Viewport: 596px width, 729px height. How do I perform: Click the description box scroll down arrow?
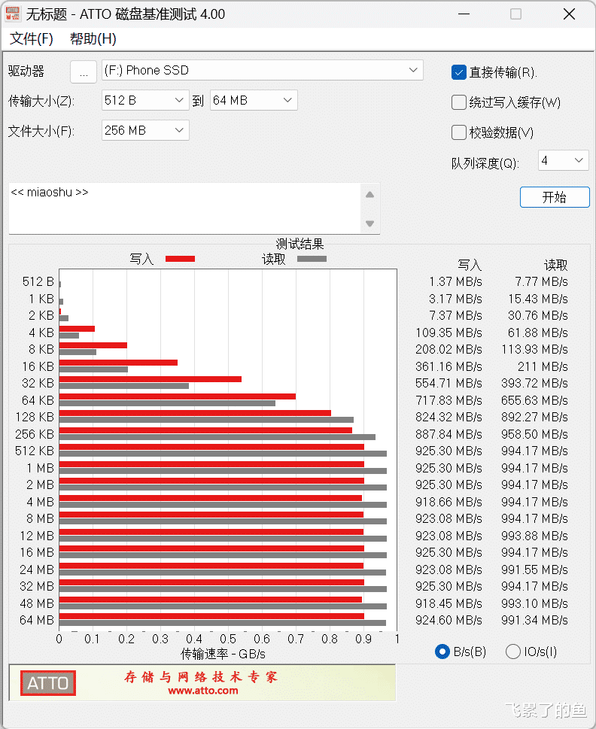pyautogui.click(x=370, y=223)
